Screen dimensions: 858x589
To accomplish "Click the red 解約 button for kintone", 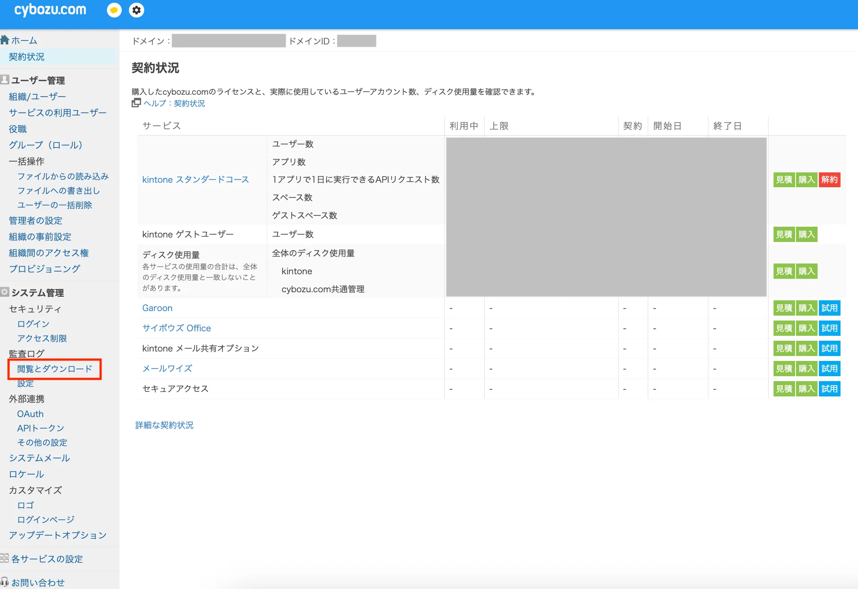I will point(829,180).
